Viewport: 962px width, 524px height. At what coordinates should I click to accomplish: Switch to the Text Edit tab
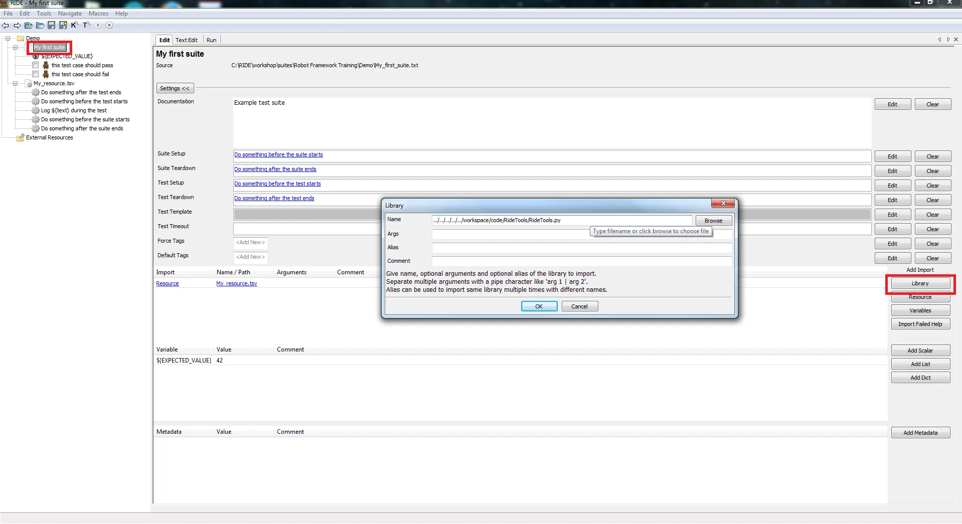[x=187, y=40]
